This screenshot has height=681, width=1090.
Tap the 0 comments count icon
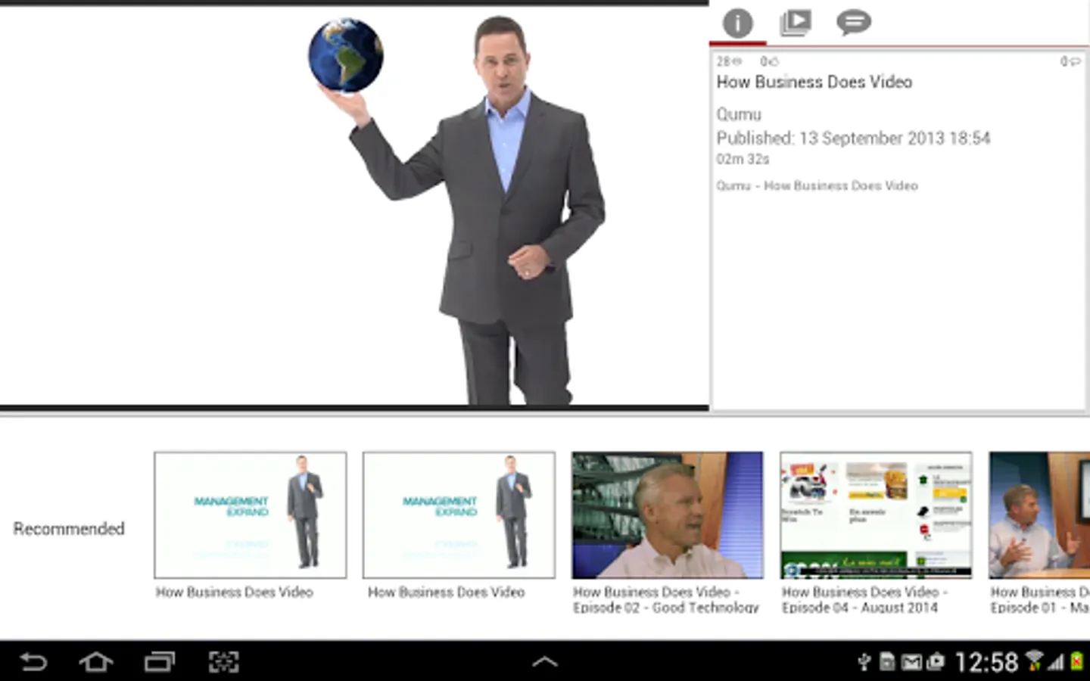(1070, 61)
